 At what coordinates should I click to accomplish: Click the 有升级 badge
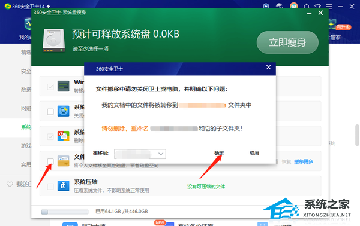[x=343, y=28]
